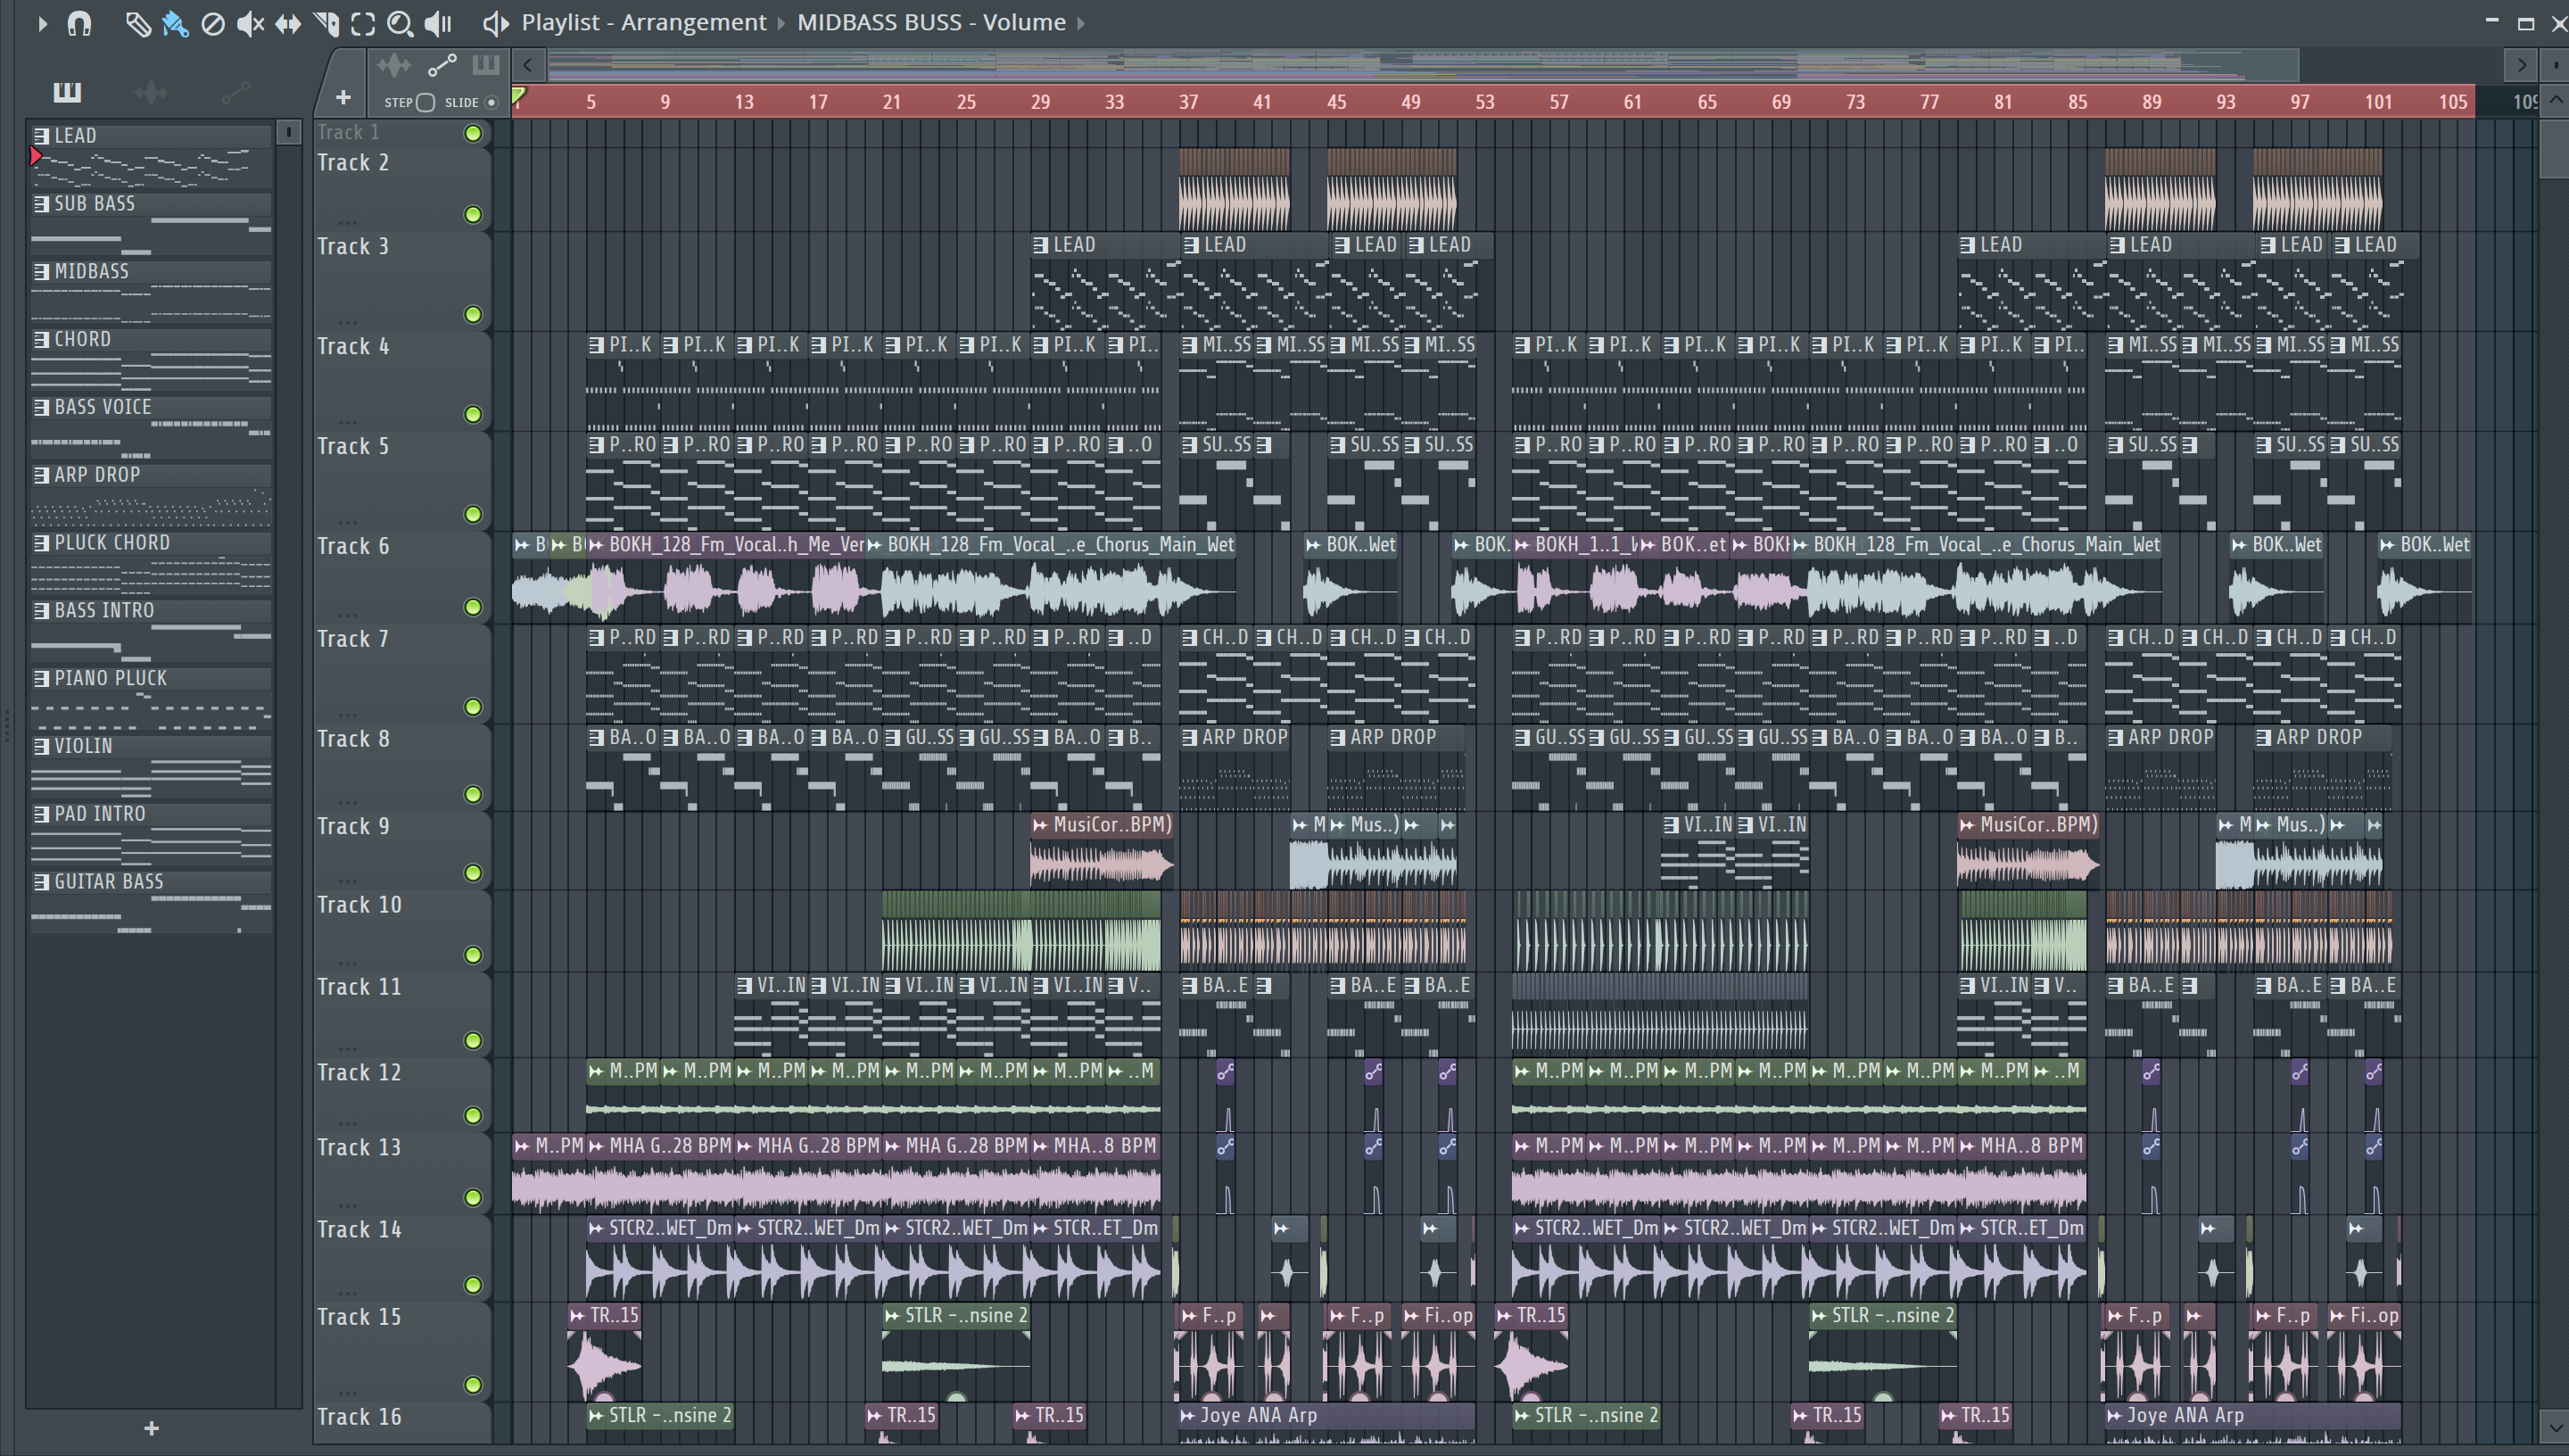Click the Track 10 header label

[x=359, y=905]
